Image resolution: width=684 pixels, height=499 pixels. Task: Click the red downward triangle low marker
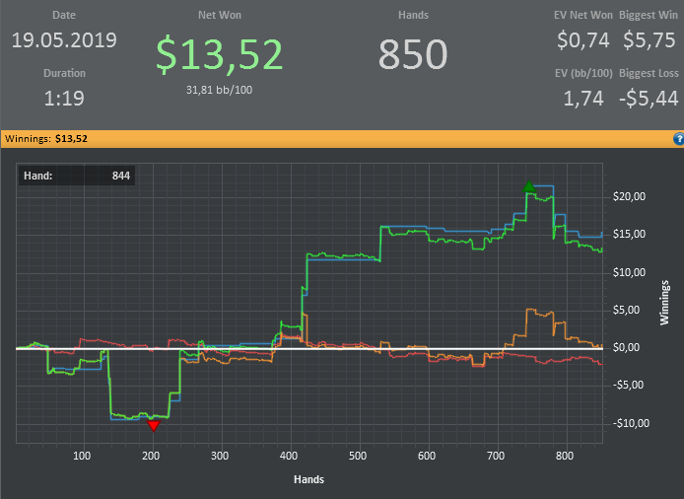(x=154, y=426)
